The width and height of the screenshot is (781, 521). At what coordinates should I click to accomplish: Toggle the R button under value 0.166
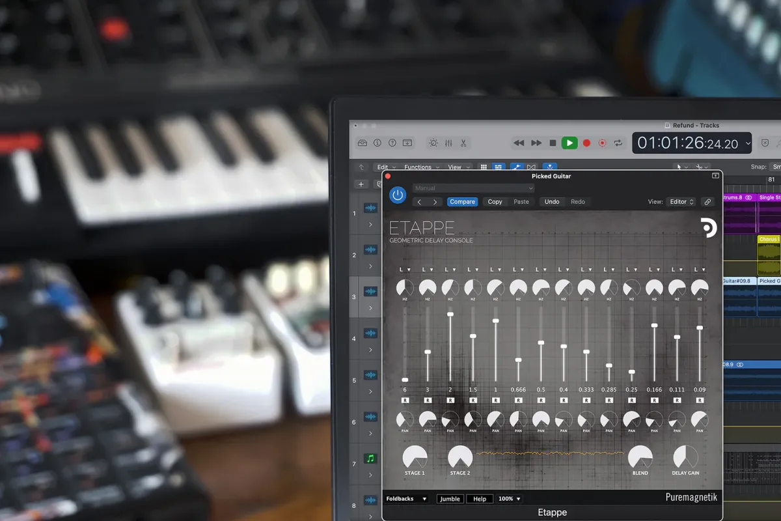[x=654, y=400]
